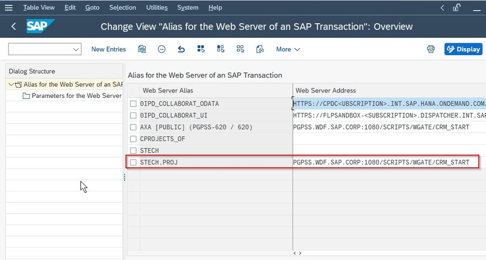This screenshot has width=486, height=260.
Task: Open the command field dropdown
Action: (x=76, y=49)
